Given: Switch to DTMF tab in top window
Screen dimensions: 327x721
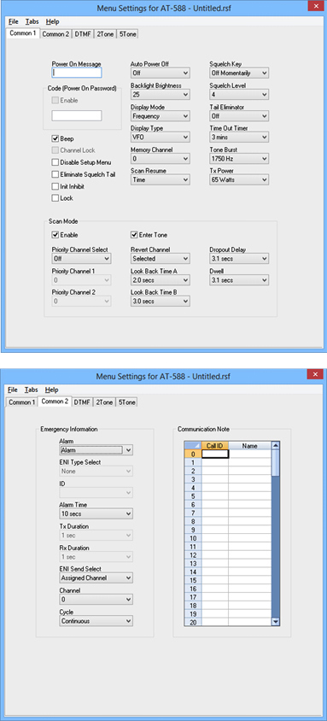Looking at the screenshot, I should tap(83, 34).
